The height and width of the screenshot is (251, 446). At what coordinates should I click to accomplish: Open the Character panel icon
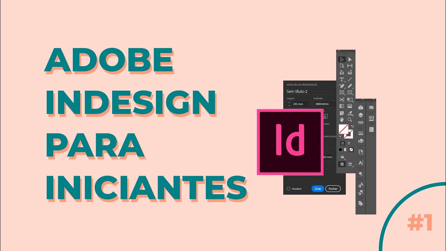pos(361,163)
